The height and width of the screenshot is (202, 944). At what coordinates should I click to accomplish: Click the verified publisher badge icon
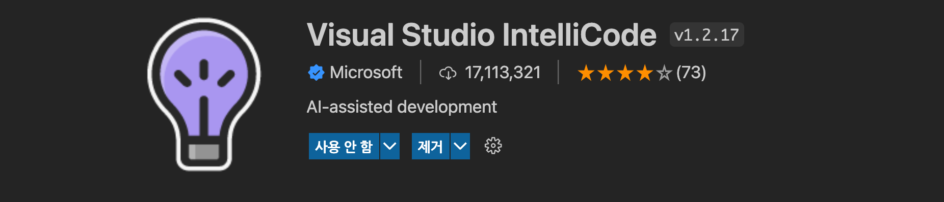click(316, 73)
